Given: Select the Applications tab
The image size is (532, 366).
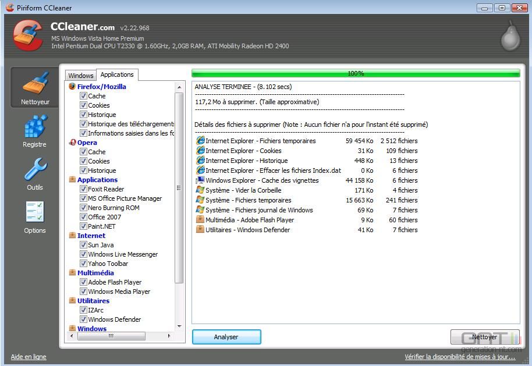Looking at the screenshot, I should point(117,74).
